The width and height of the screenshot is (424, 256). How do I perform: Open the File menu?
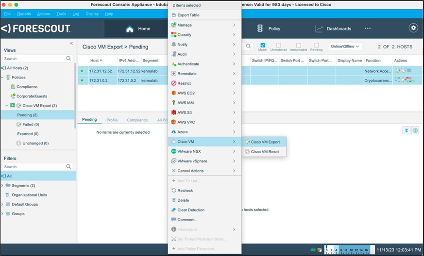7,14
